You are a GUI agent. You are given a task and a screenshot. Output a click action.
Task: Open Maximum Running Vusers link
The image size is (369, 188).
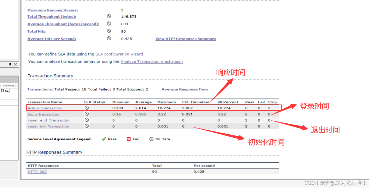click(x=53, y=10)
